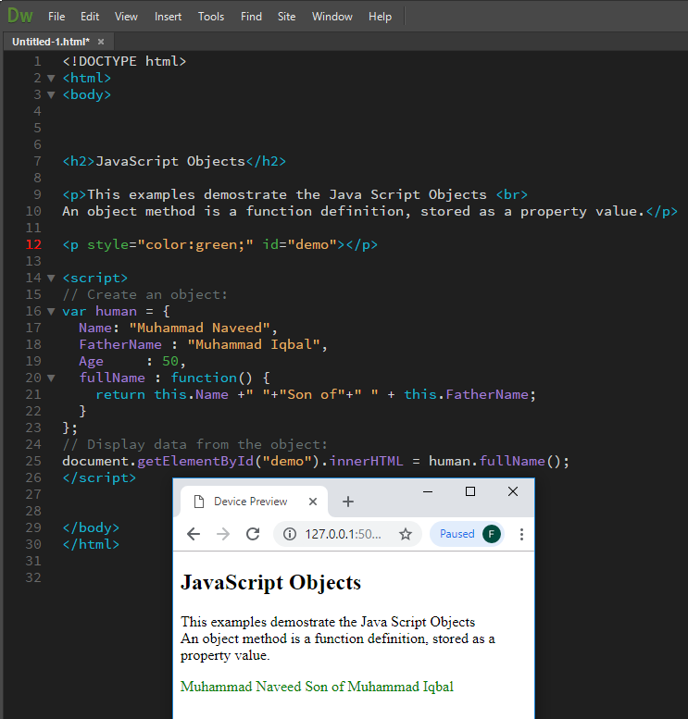Screen dimensions: 688x719
Task: Click the return statement on line 21
Action: click(x=316, y=395)
